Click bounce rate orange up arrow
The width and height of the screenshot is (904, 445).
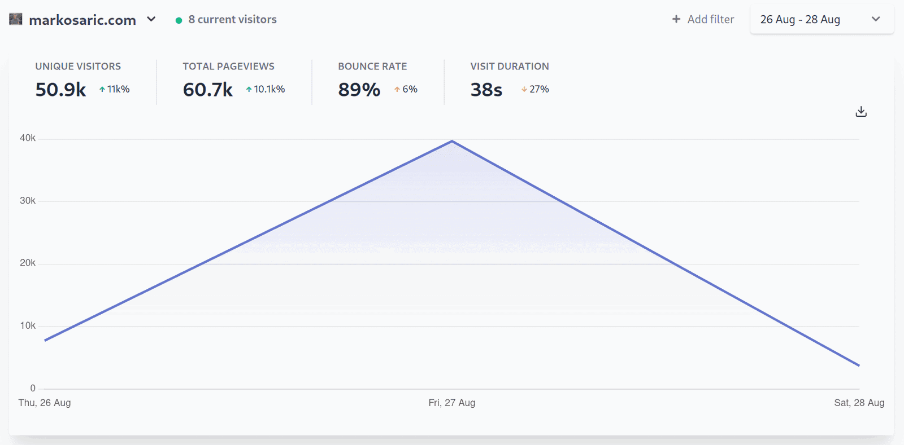click(397, 89)
